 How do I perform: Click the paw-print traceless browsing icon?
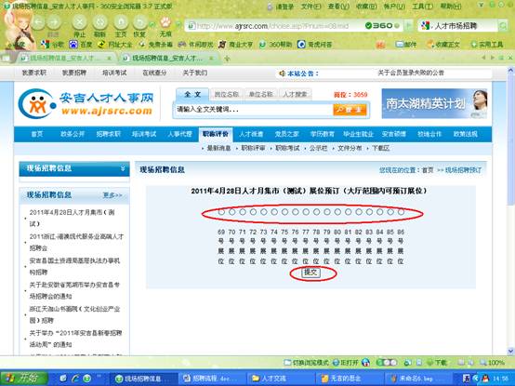(165, 22)
